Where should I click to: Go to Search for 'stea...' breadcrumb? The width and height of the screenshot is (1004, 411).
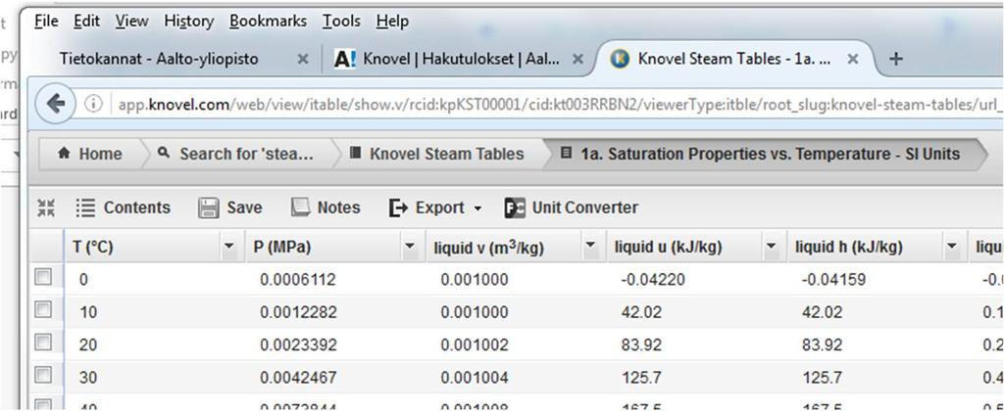[x=236, y=154]
